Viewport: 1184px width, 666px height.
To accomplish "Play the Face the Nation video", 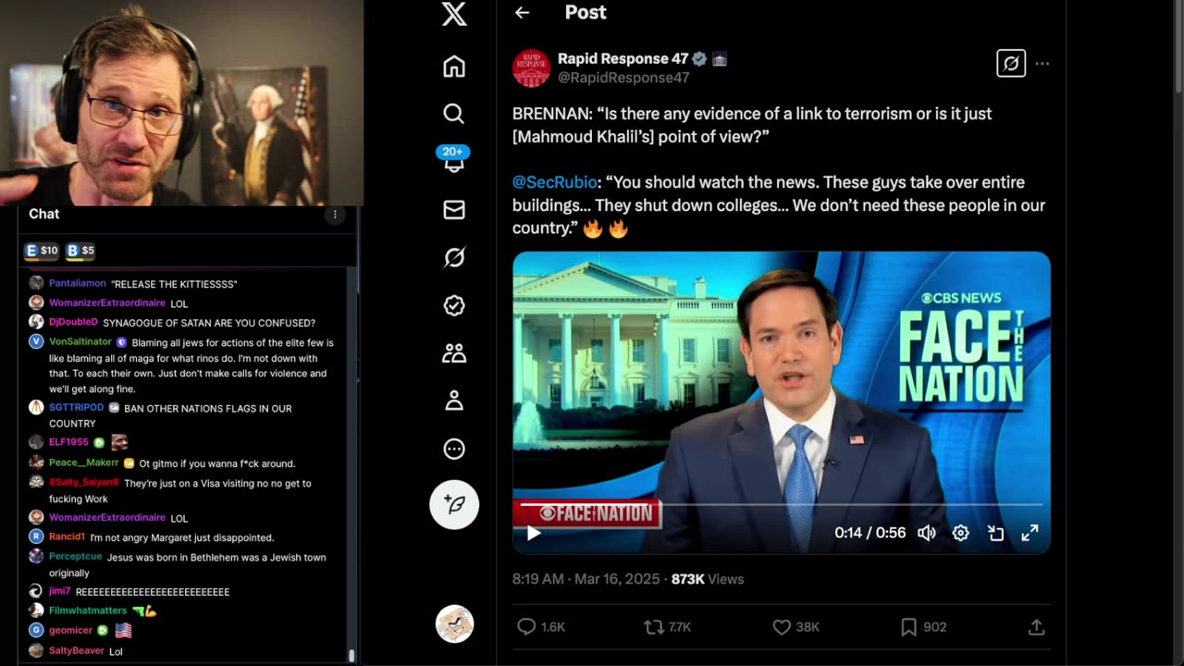I will [534, 533].
